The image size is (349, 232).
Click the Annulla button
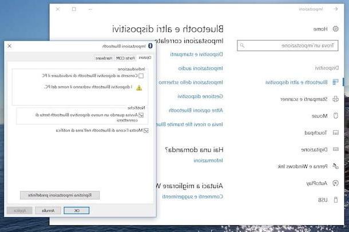tap(48, 210)
